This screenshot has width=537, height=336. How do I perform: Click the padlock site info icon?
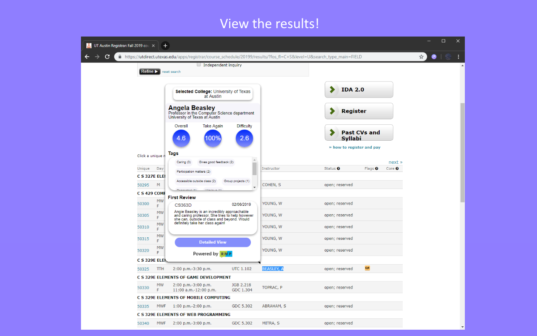[x=120, y=57]
